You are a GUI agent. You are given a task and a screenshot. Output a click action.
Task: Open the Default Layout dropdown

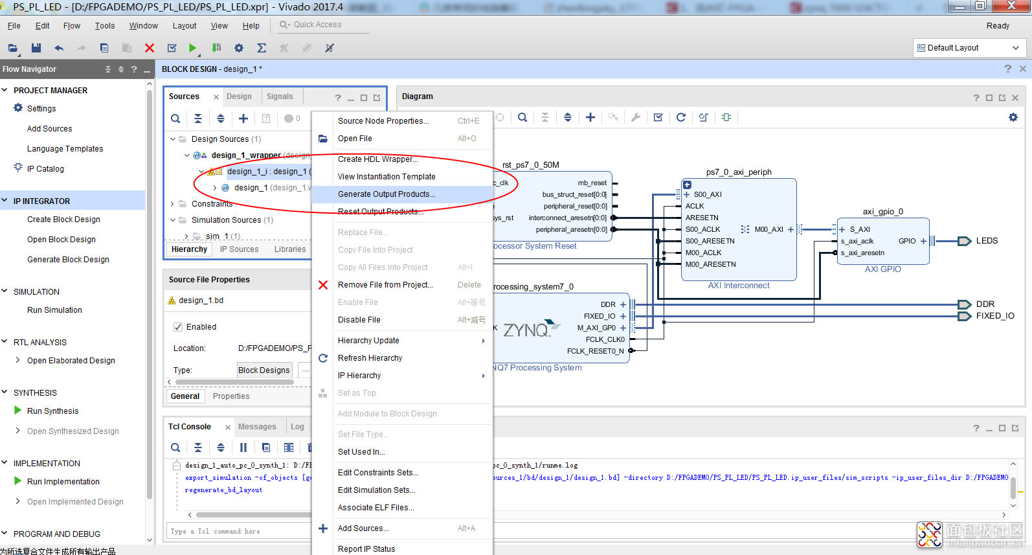click(x=970, y=48)
